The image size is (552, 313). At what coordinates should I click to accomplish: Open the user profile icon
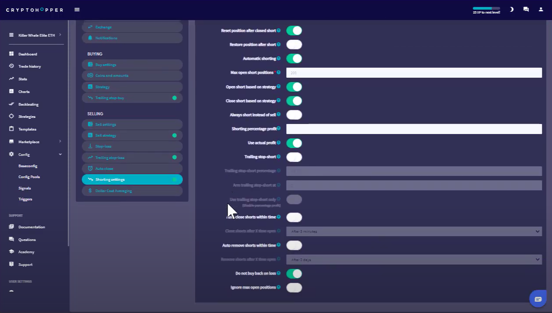(x=541, y=9)
